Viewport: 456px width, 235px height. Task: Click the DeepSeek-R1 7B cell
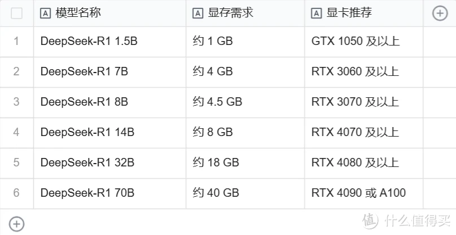tap(109, 72)
